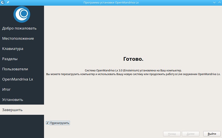This screenshot has height=138, width=222.
Task: Select the highlighted Завершить step
Action: pyautogui.click(x=22, y=110)
